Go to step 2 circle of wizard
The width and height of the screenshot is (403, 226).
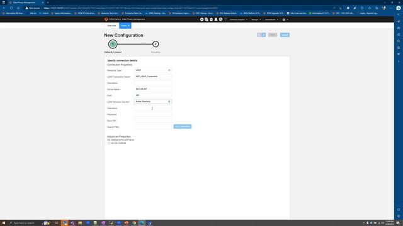(156, 44)
